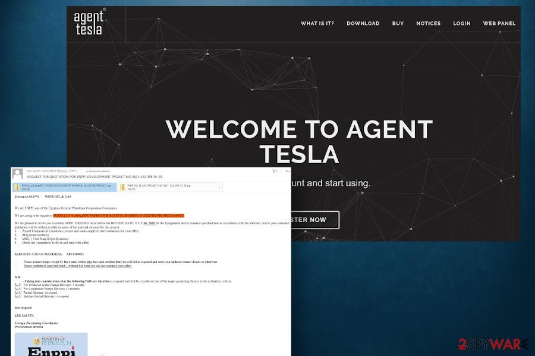Screen dimensions: 535x356
Task: Click the "MRQ (Tech.Data & Specifications)" list item
Action: tap(41, 239)
